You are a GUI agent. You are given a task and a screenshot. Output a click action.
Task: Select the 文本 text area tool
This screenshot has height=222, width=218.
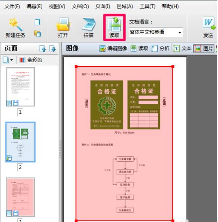[182, 49]
